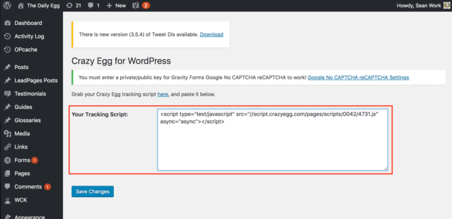The image size is (452, 219).
Task: Select Testimonials in the sidebar
Action: click(x=30, y=93)
